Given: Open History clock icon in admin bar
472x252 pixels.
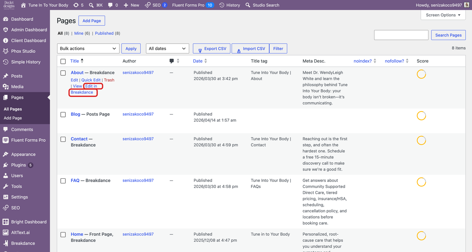Looking at the screenshot, I should click(222, 5).
